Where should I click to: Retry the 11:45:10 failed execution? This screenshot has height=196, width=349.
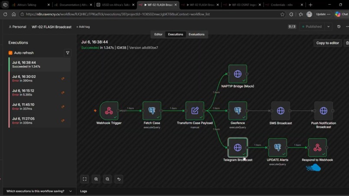pyautogui.click(x=63, y=106)
